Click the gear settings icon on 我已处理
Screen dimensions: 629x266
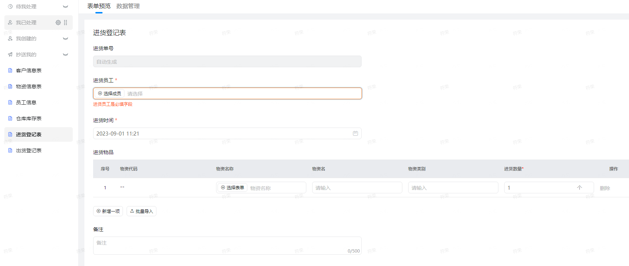click(x=58, y=23)
